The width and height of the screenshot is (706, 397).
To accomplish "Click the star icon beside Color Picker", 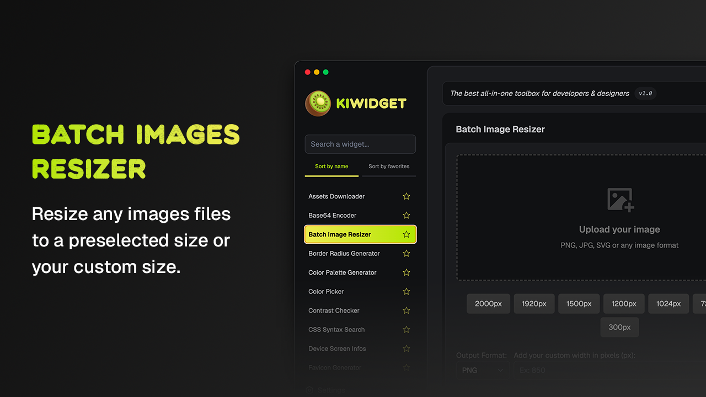I will tap(407, 291).
